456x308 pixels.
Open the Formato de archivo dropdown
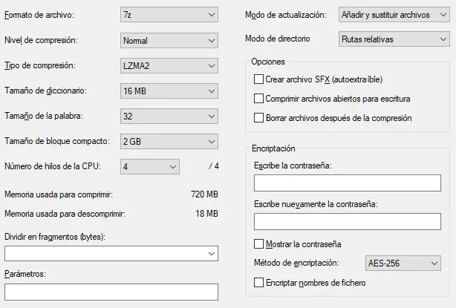point(169,15)
